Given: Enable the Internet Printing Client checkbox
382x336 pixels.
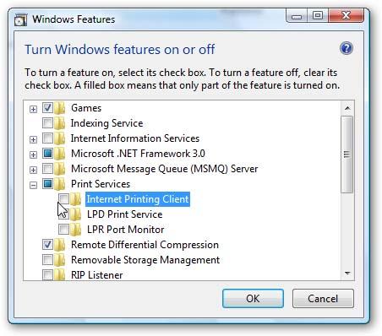Looking at the screenshot, I should click(x=63, y=199).
